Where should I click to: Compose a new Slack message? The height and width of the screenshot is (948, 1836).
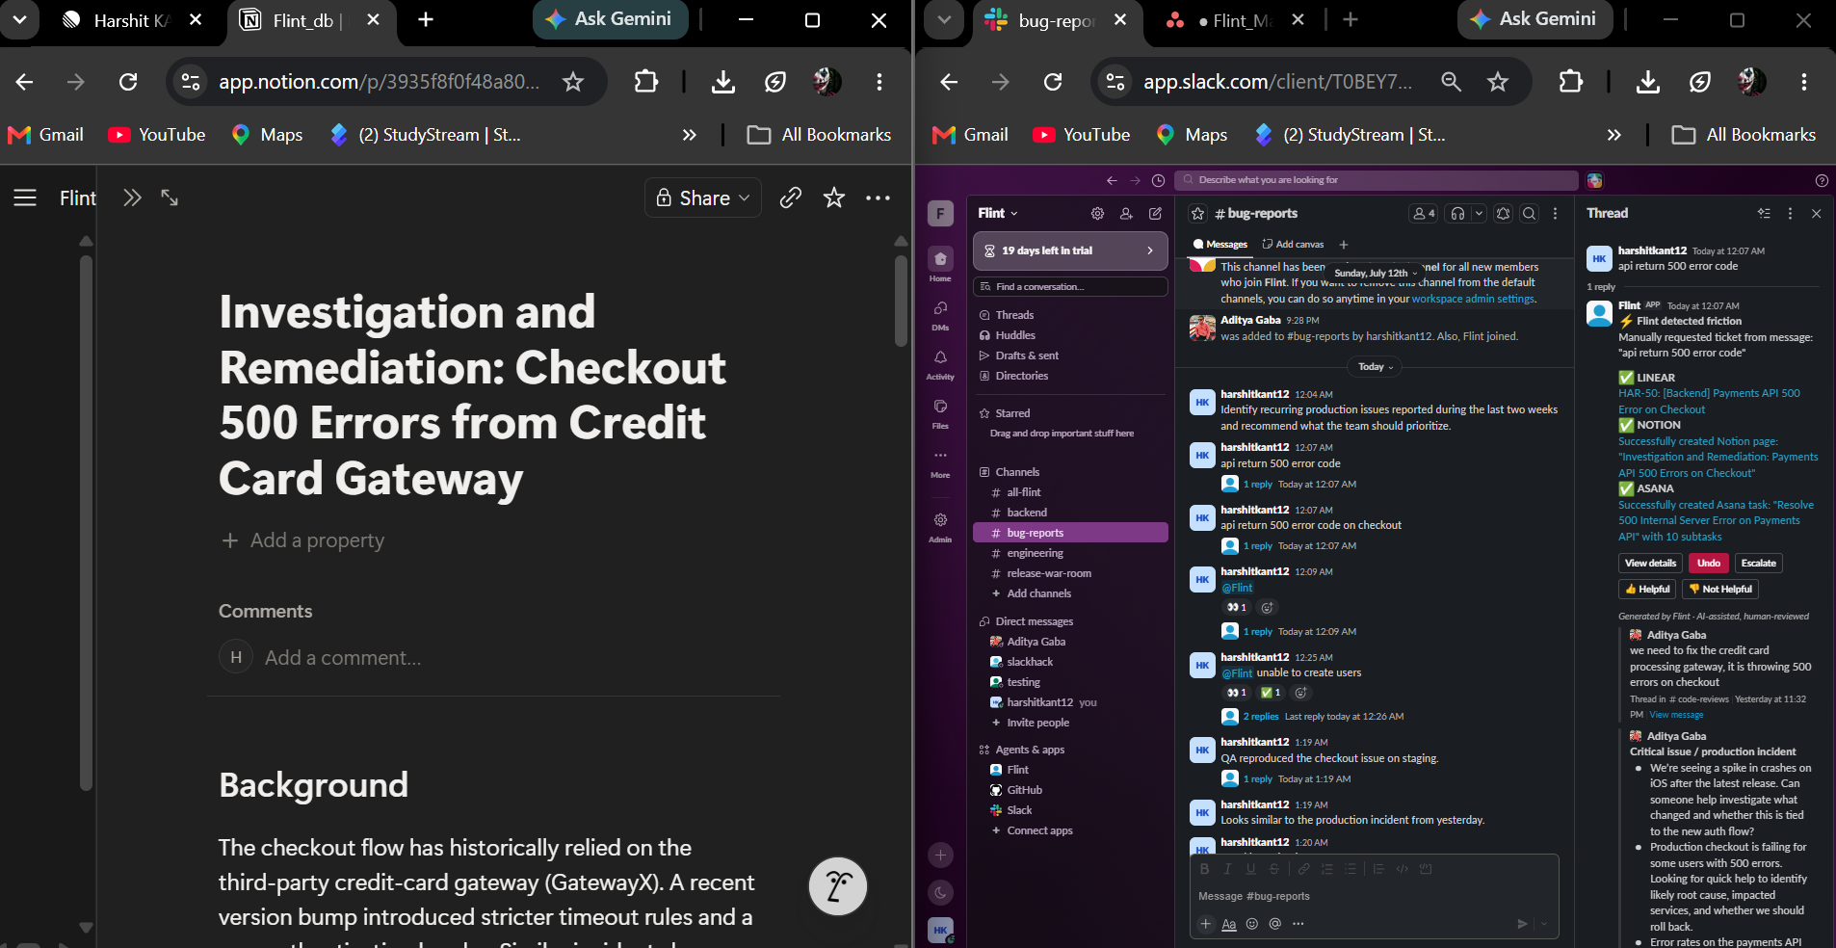tap(1156, 213)
